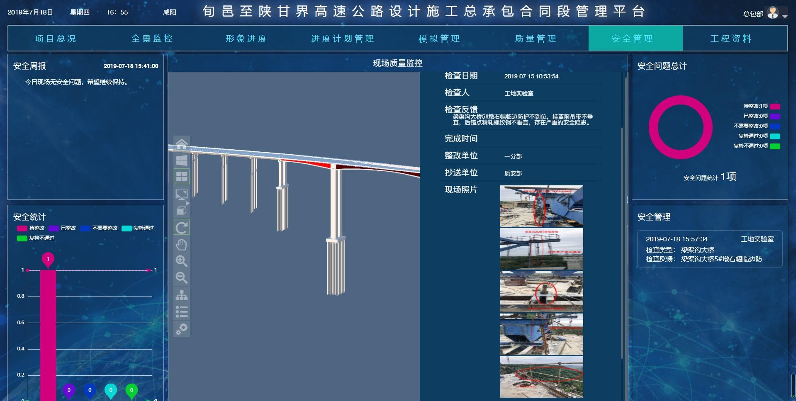Select the pan hand tool
This screenshot has width=796, height=401.
(x=182, y=245)
